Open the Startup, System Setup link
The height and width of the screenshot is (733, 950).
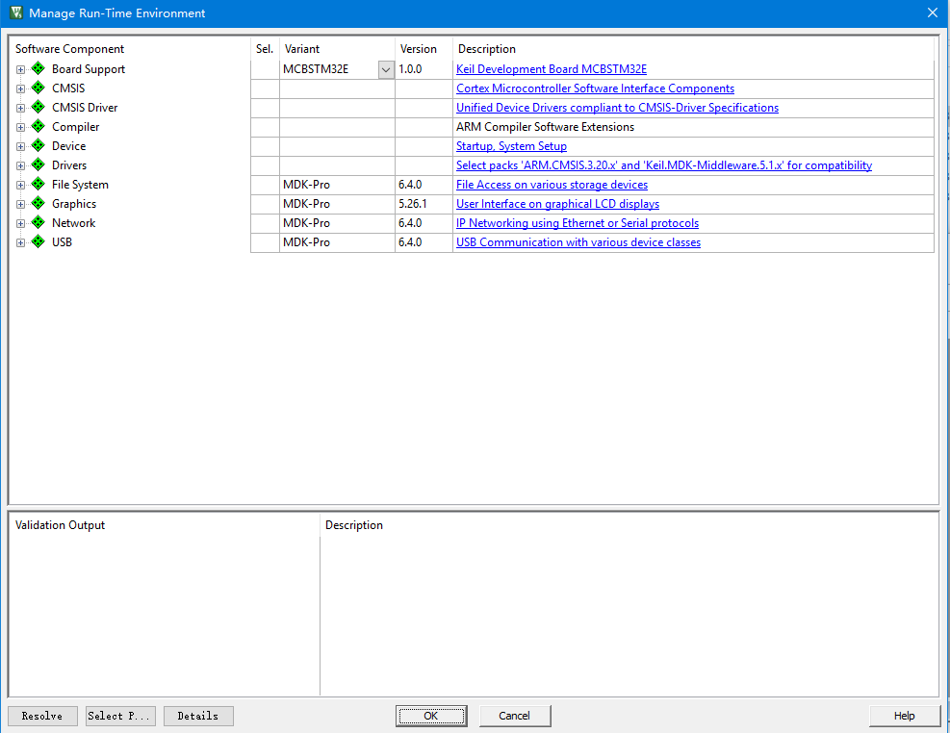[x=511, y=146]
